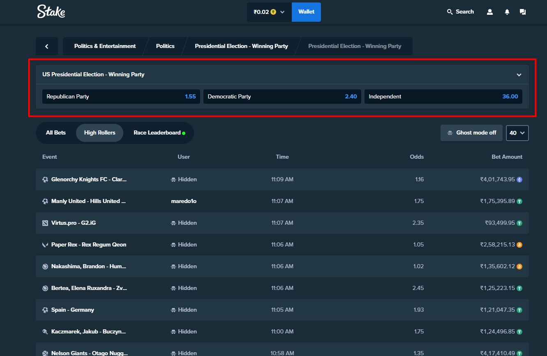
Task: Click the 11:00 AM time cell
Action: (282, 331)
